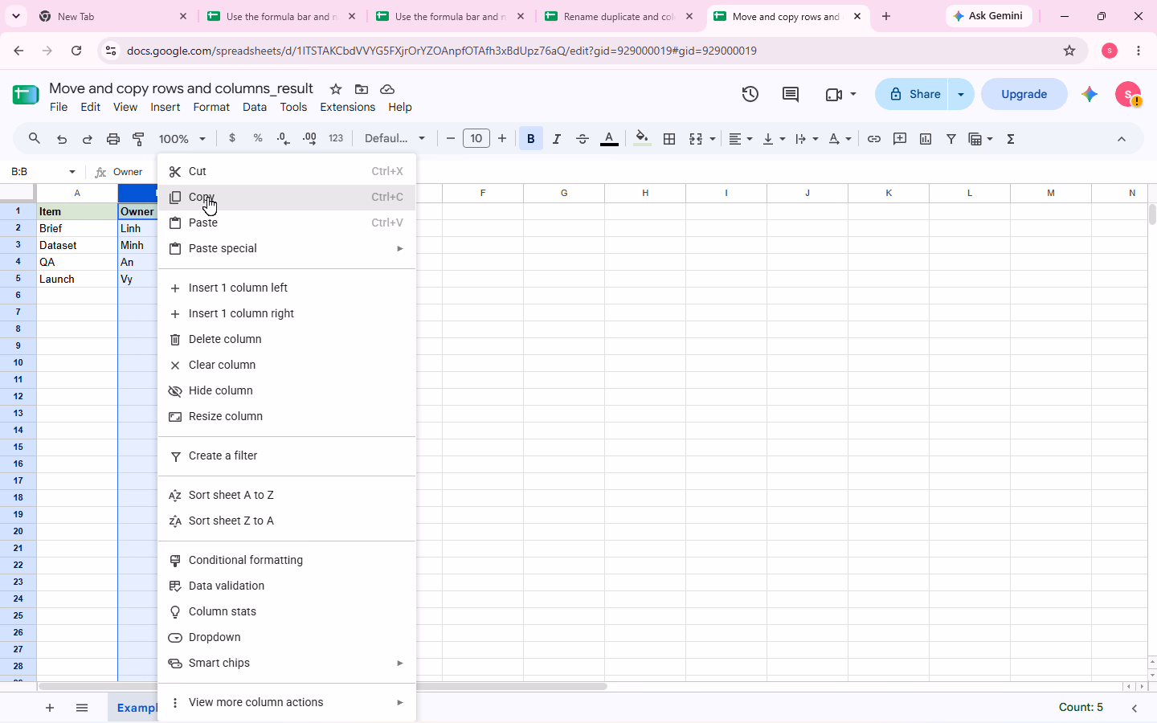Open the Paste special submenu
Screen dimensions: 1157x723
pos(287,248)
